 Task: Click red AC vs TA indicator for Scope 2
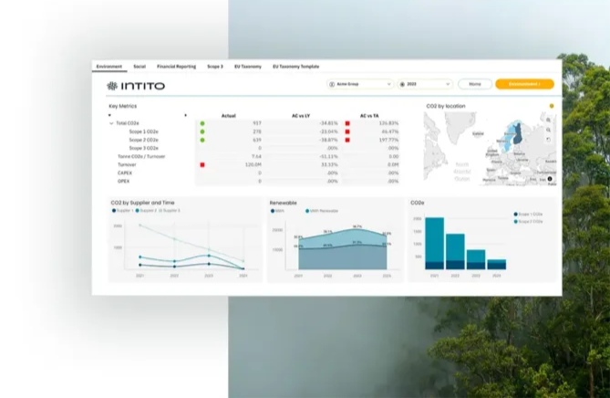[x=347, y=140]
